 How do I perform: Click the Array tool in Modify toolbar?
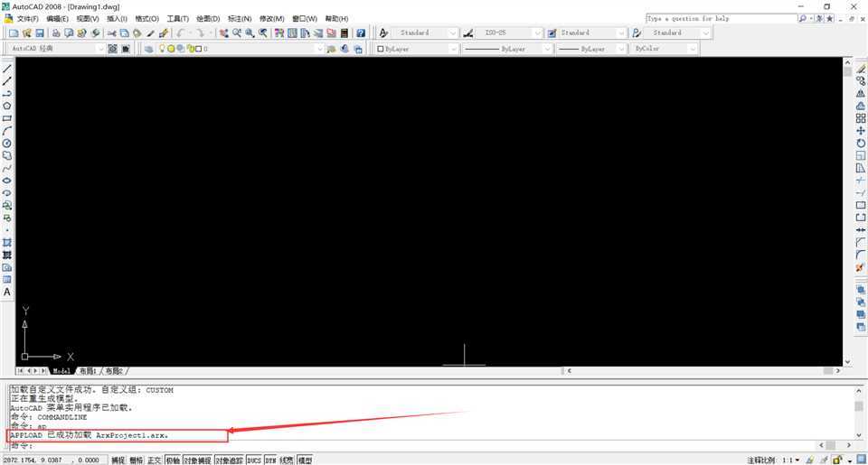(x=861, y=118)
